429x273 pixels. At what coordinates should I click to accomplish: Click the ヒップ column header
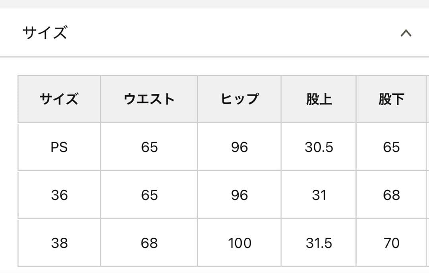pyautogui.click(x=240, y=98)
